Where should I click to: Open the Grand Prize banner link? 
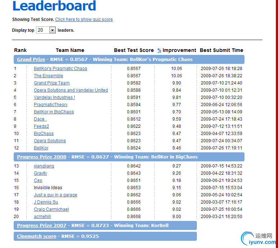31,59
